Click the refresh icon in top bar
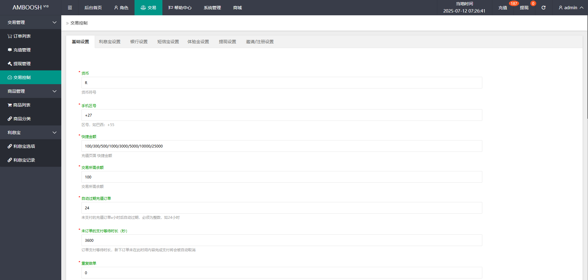 (x=544, y=8)
